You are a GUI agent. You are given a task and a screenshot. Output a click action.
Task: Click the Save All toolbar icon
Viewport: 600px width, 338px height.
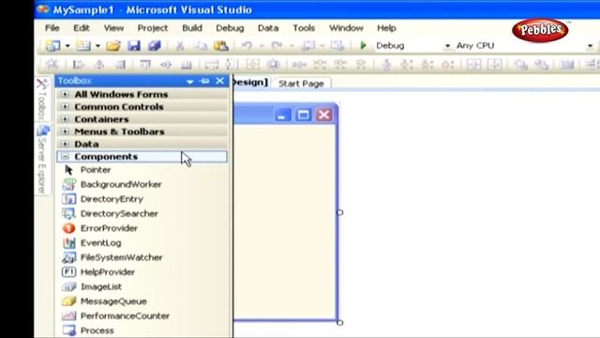154,46
